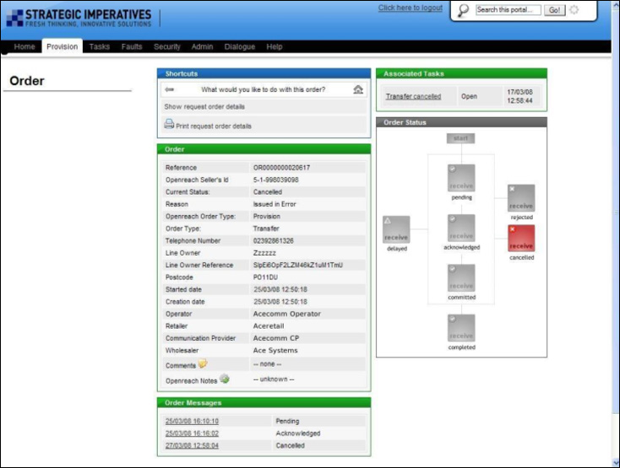Image resolution: width=620 pixels, height=468 pixels.
Task: Select the delayed status node
Action: [x=396, y=230]
